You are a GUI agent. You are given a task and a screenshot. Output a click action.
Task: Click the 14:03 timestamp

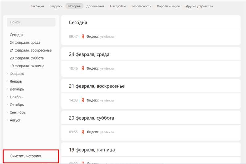[x=73, y=100]
